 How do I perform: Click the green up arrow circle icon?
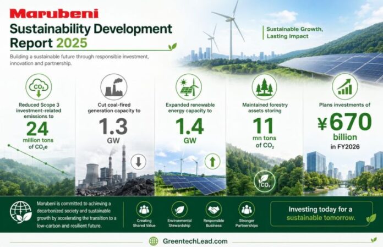click(212, 161)
